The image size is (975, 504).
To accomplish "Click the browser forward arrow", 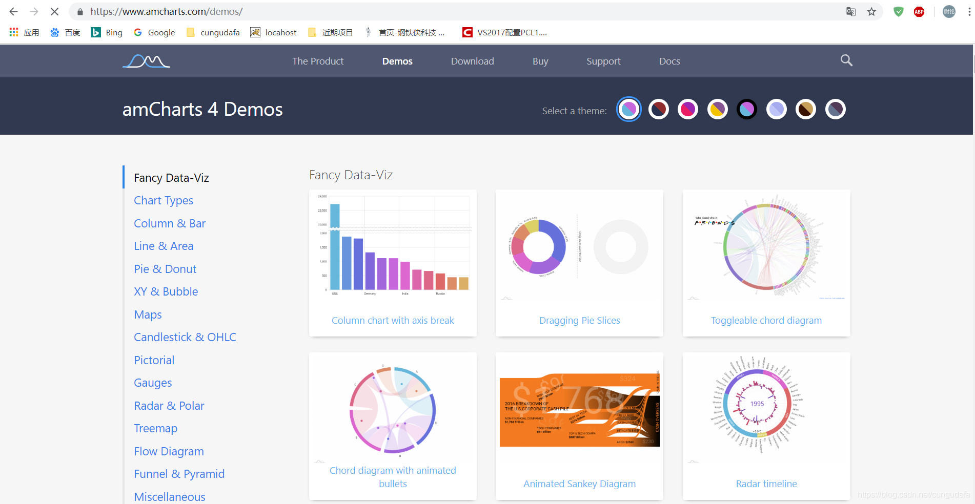I will 34,11.
